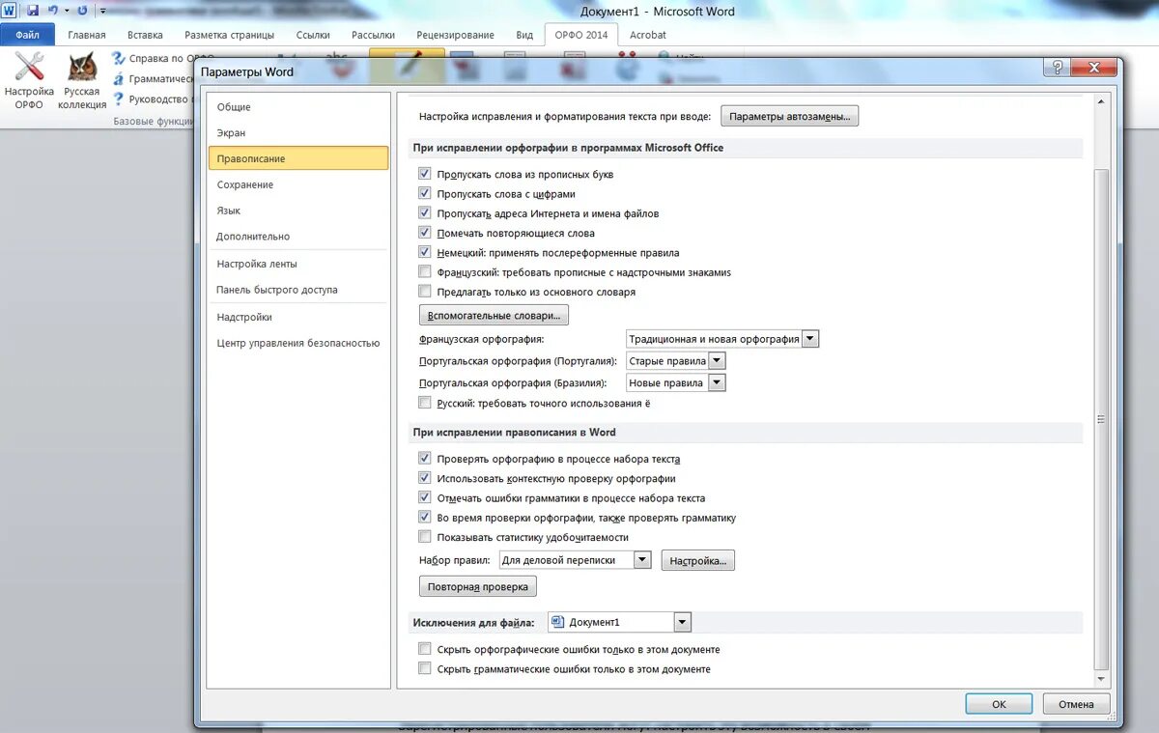Toggle Помечать повторяющиеся слова
The image size is (1159, 733).
tap(425, 233)
